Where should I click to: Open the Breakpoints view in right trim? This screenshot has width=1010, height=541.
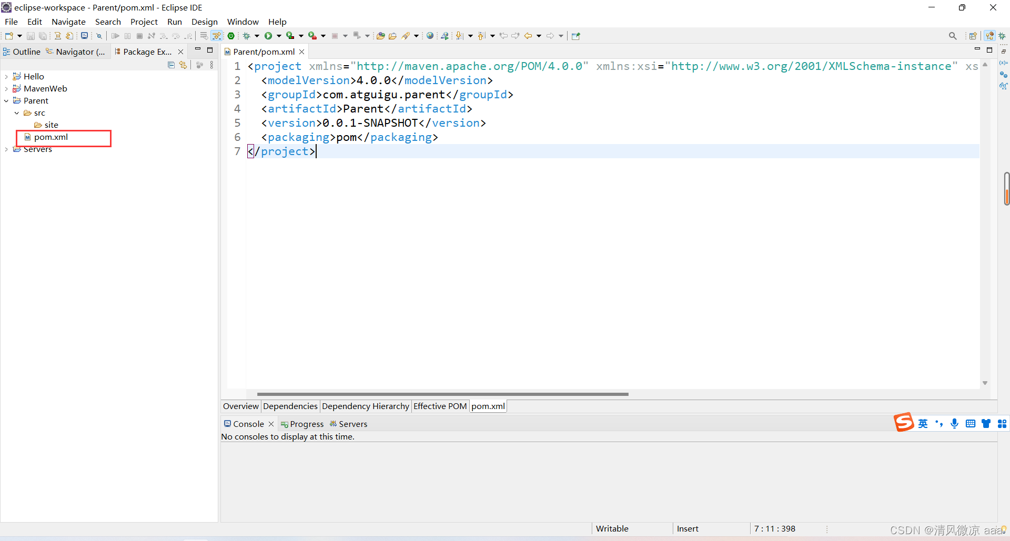pos(1004,75)
